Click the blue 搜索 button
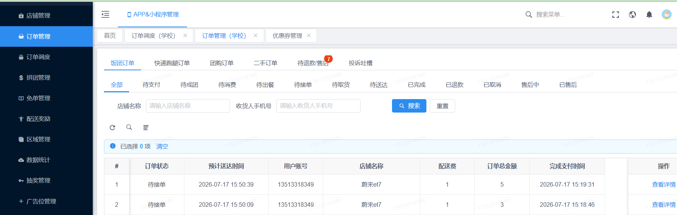Viewport: 677px width, 215px height. pos(409,106)
